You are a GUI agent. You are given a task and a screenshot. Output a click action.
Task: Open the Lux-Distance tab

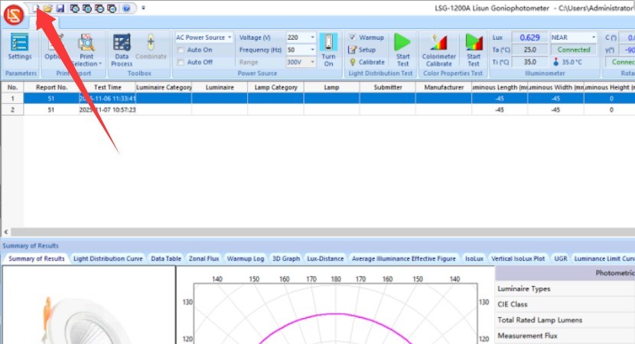tap(325, 258)
